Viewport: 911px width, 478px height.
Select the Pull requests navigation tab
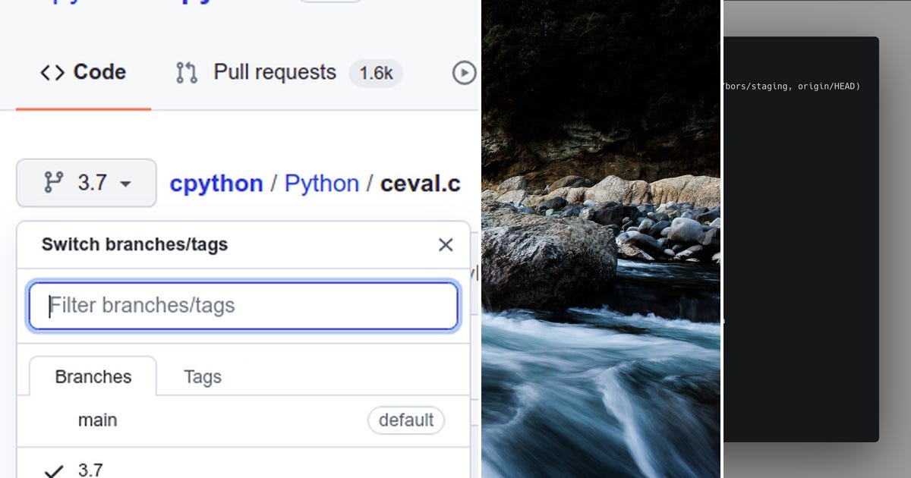275,72
